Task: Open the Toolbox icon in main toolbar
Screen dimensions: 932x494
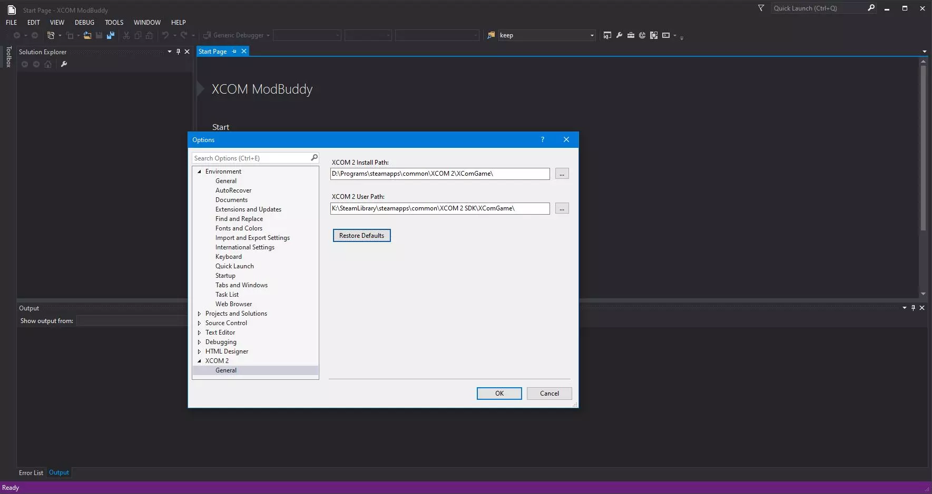Action: [x=631, y=35]
